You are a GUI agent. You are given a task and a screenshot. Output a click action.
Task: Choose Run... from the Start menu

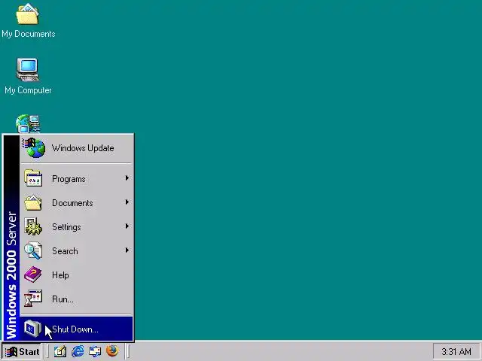pyautogui.click(x=77, y=299)
